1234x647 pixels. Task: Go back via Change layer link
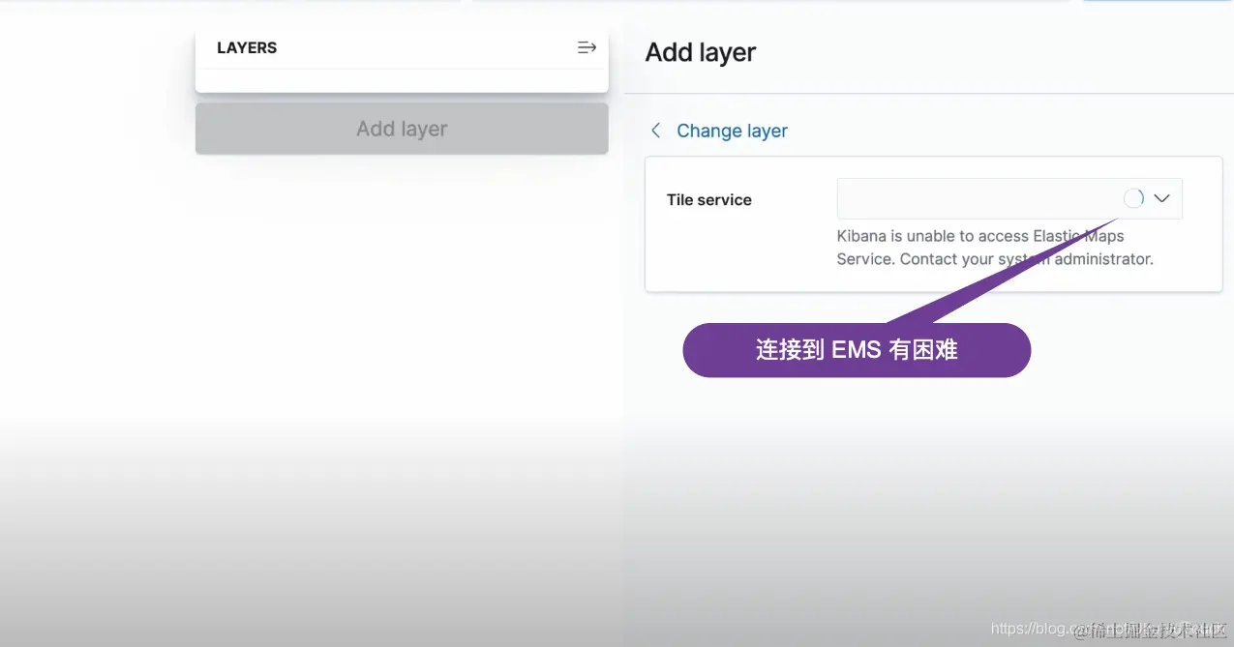coord(732,131)
